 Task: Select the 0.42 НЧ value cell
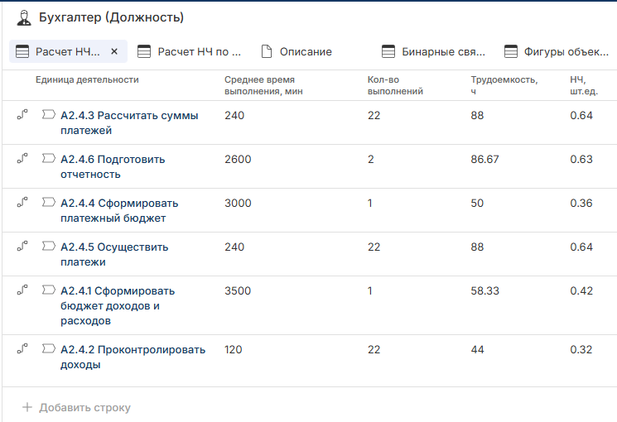(x=581, y=291)
